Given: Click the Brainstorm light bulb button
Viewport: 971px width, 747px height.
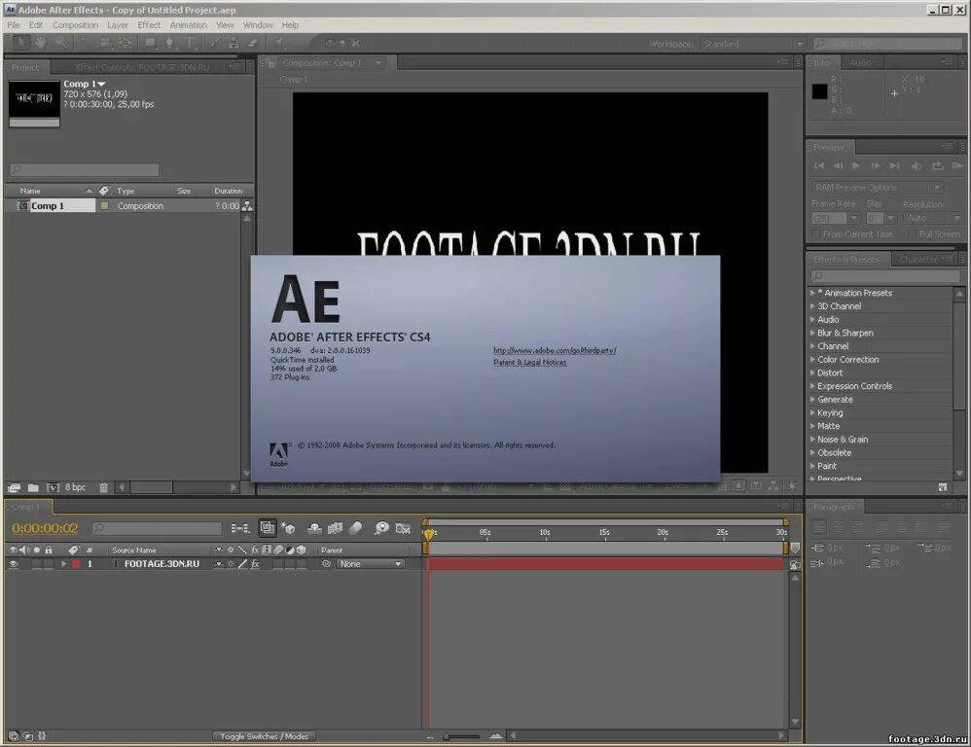Looking at the screenshot, I should [x=382, y=528].
